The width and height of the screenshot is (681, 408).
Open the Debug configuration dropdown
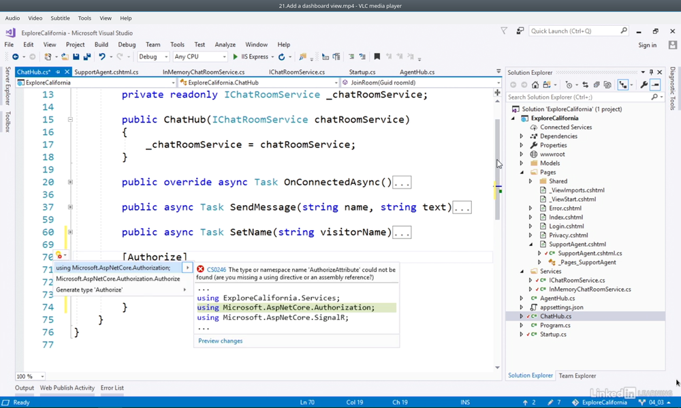[153, 57]
